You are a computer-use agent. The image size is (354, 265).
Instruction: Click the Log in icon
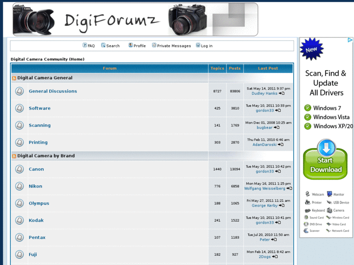(x=198, y=45)
